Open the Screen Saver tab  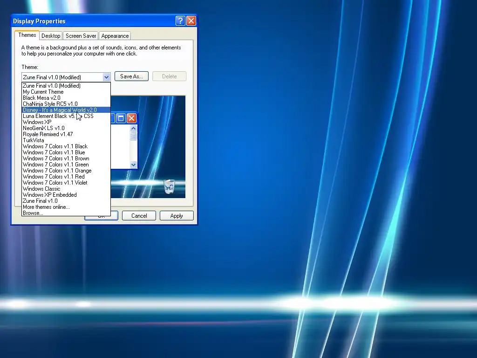click(x=81, y=36)
